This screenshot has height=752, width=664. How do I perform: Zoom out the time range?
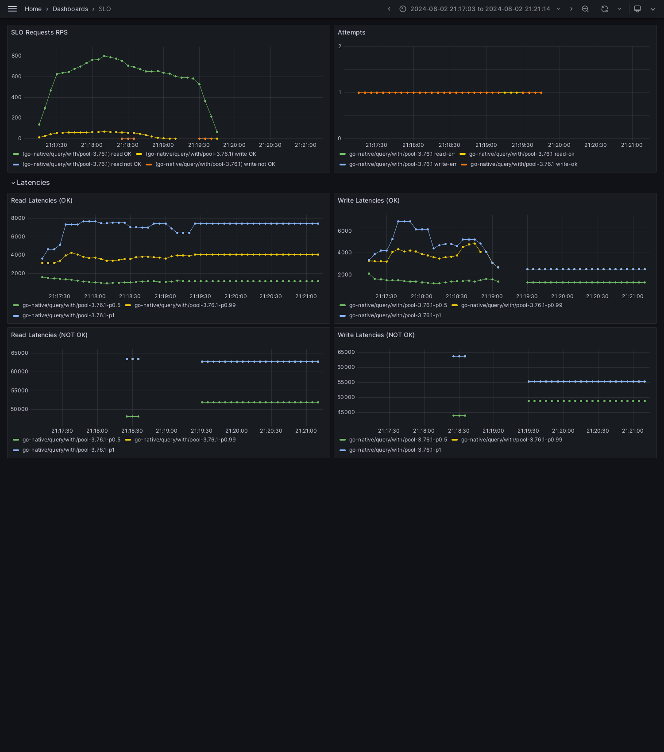coord(585,9)
